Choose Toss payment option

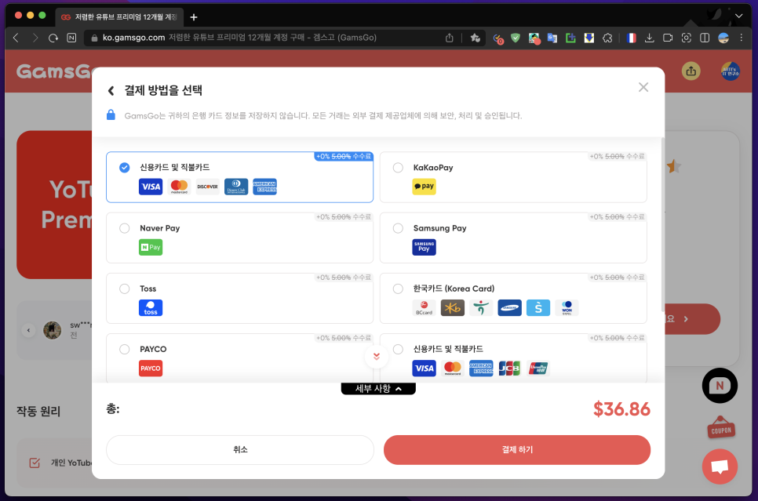click(240, 298)
